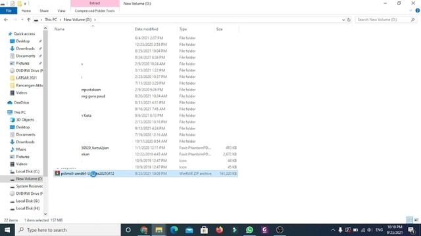Click the taskbar search box
Image resolution: width=421 pixels, height=236 pixels.
(x=68, y=230)
